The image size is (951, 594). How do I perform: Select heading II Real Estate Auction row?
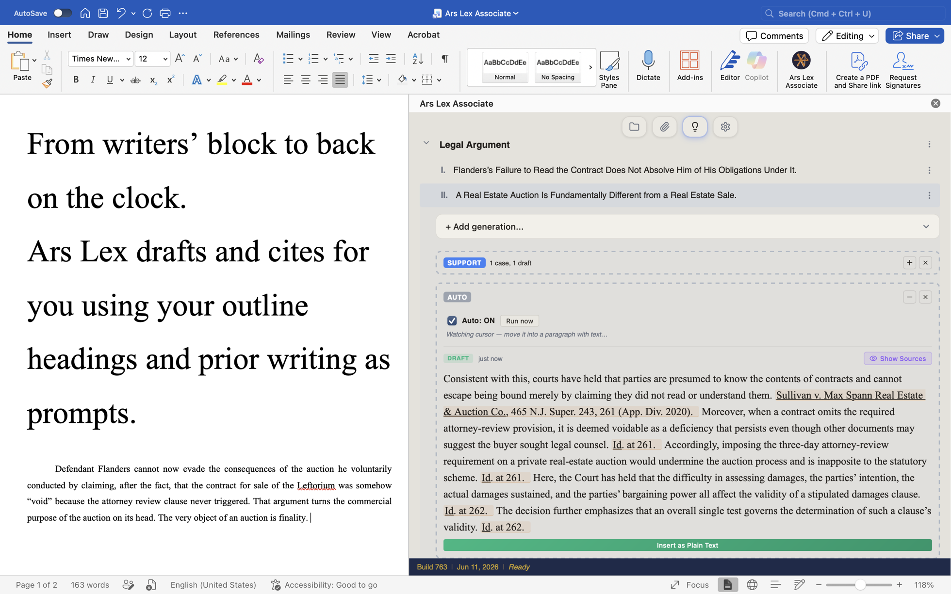[x=679, y=195]
